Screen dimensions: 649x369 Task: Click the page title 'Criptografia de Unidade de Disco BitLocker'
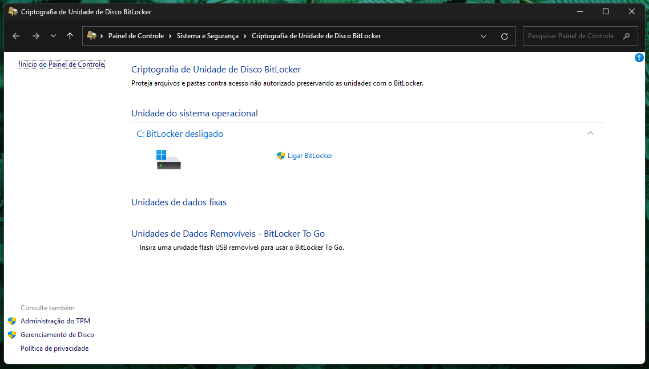216,70
